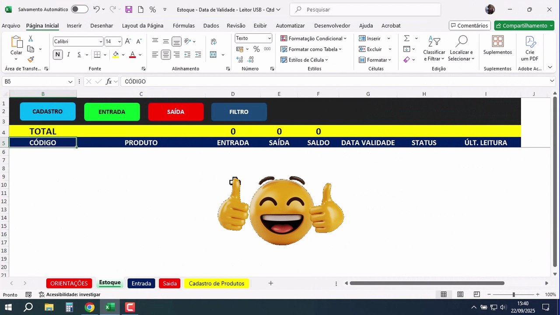560x315 pixels.
Task: Click the FILTRO button
Action: point(239,112)
